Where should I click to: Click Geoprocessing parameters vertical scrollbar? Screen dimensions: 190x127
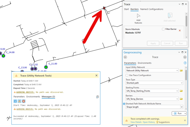coord(186,75)
